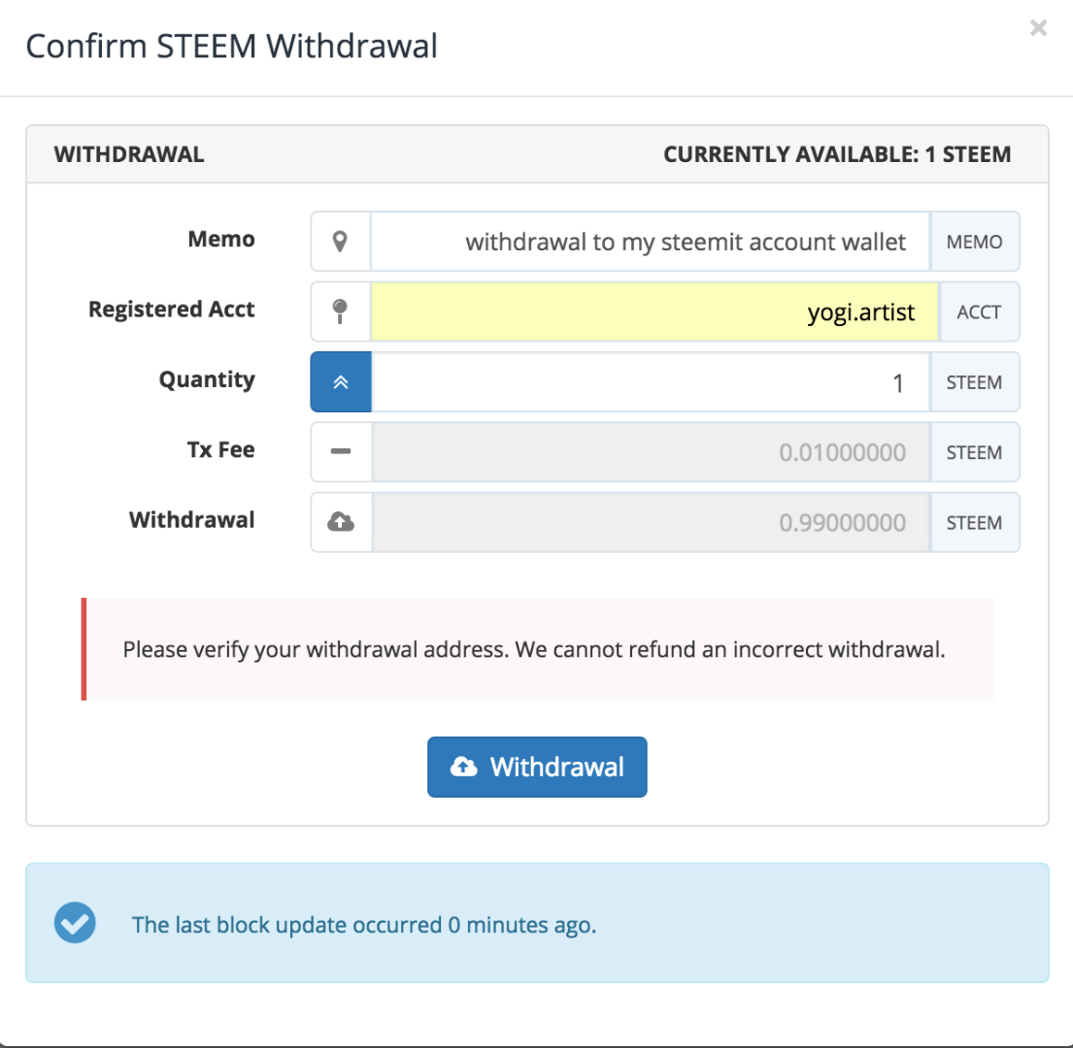Viewport: 1073px width, 1048px height.
Task: Click the Quantity input field
Action: tap(651, 381)
